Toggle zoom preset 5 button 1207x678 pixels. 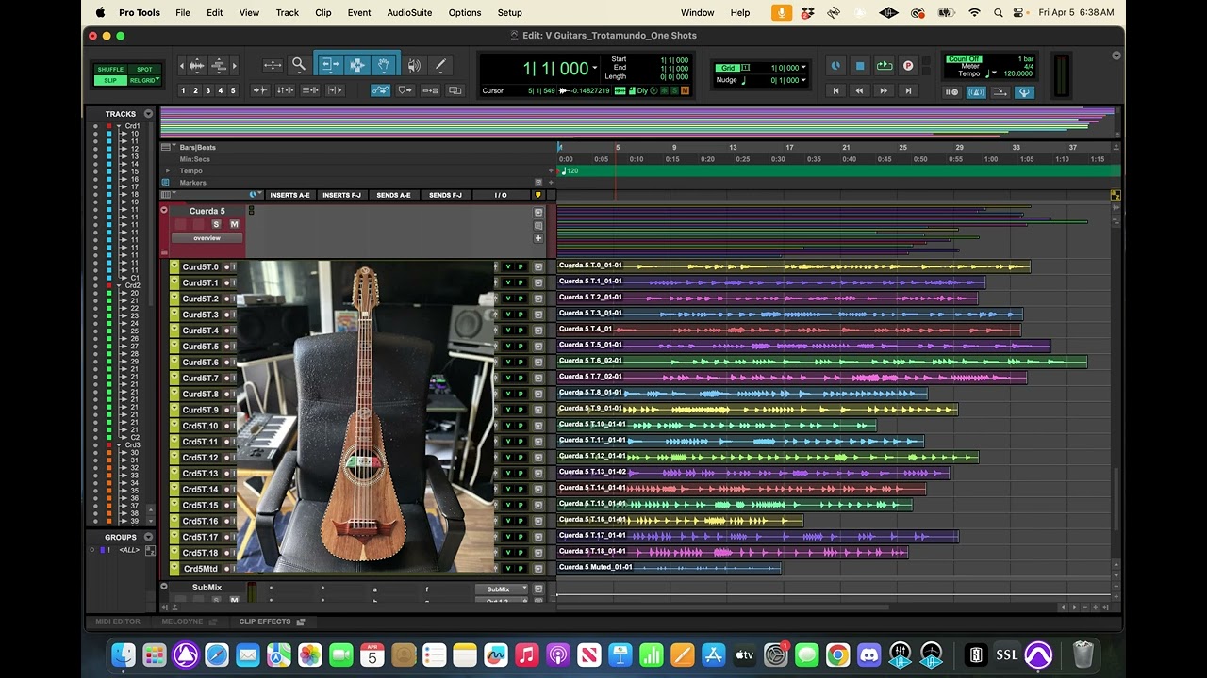point(233,90)
